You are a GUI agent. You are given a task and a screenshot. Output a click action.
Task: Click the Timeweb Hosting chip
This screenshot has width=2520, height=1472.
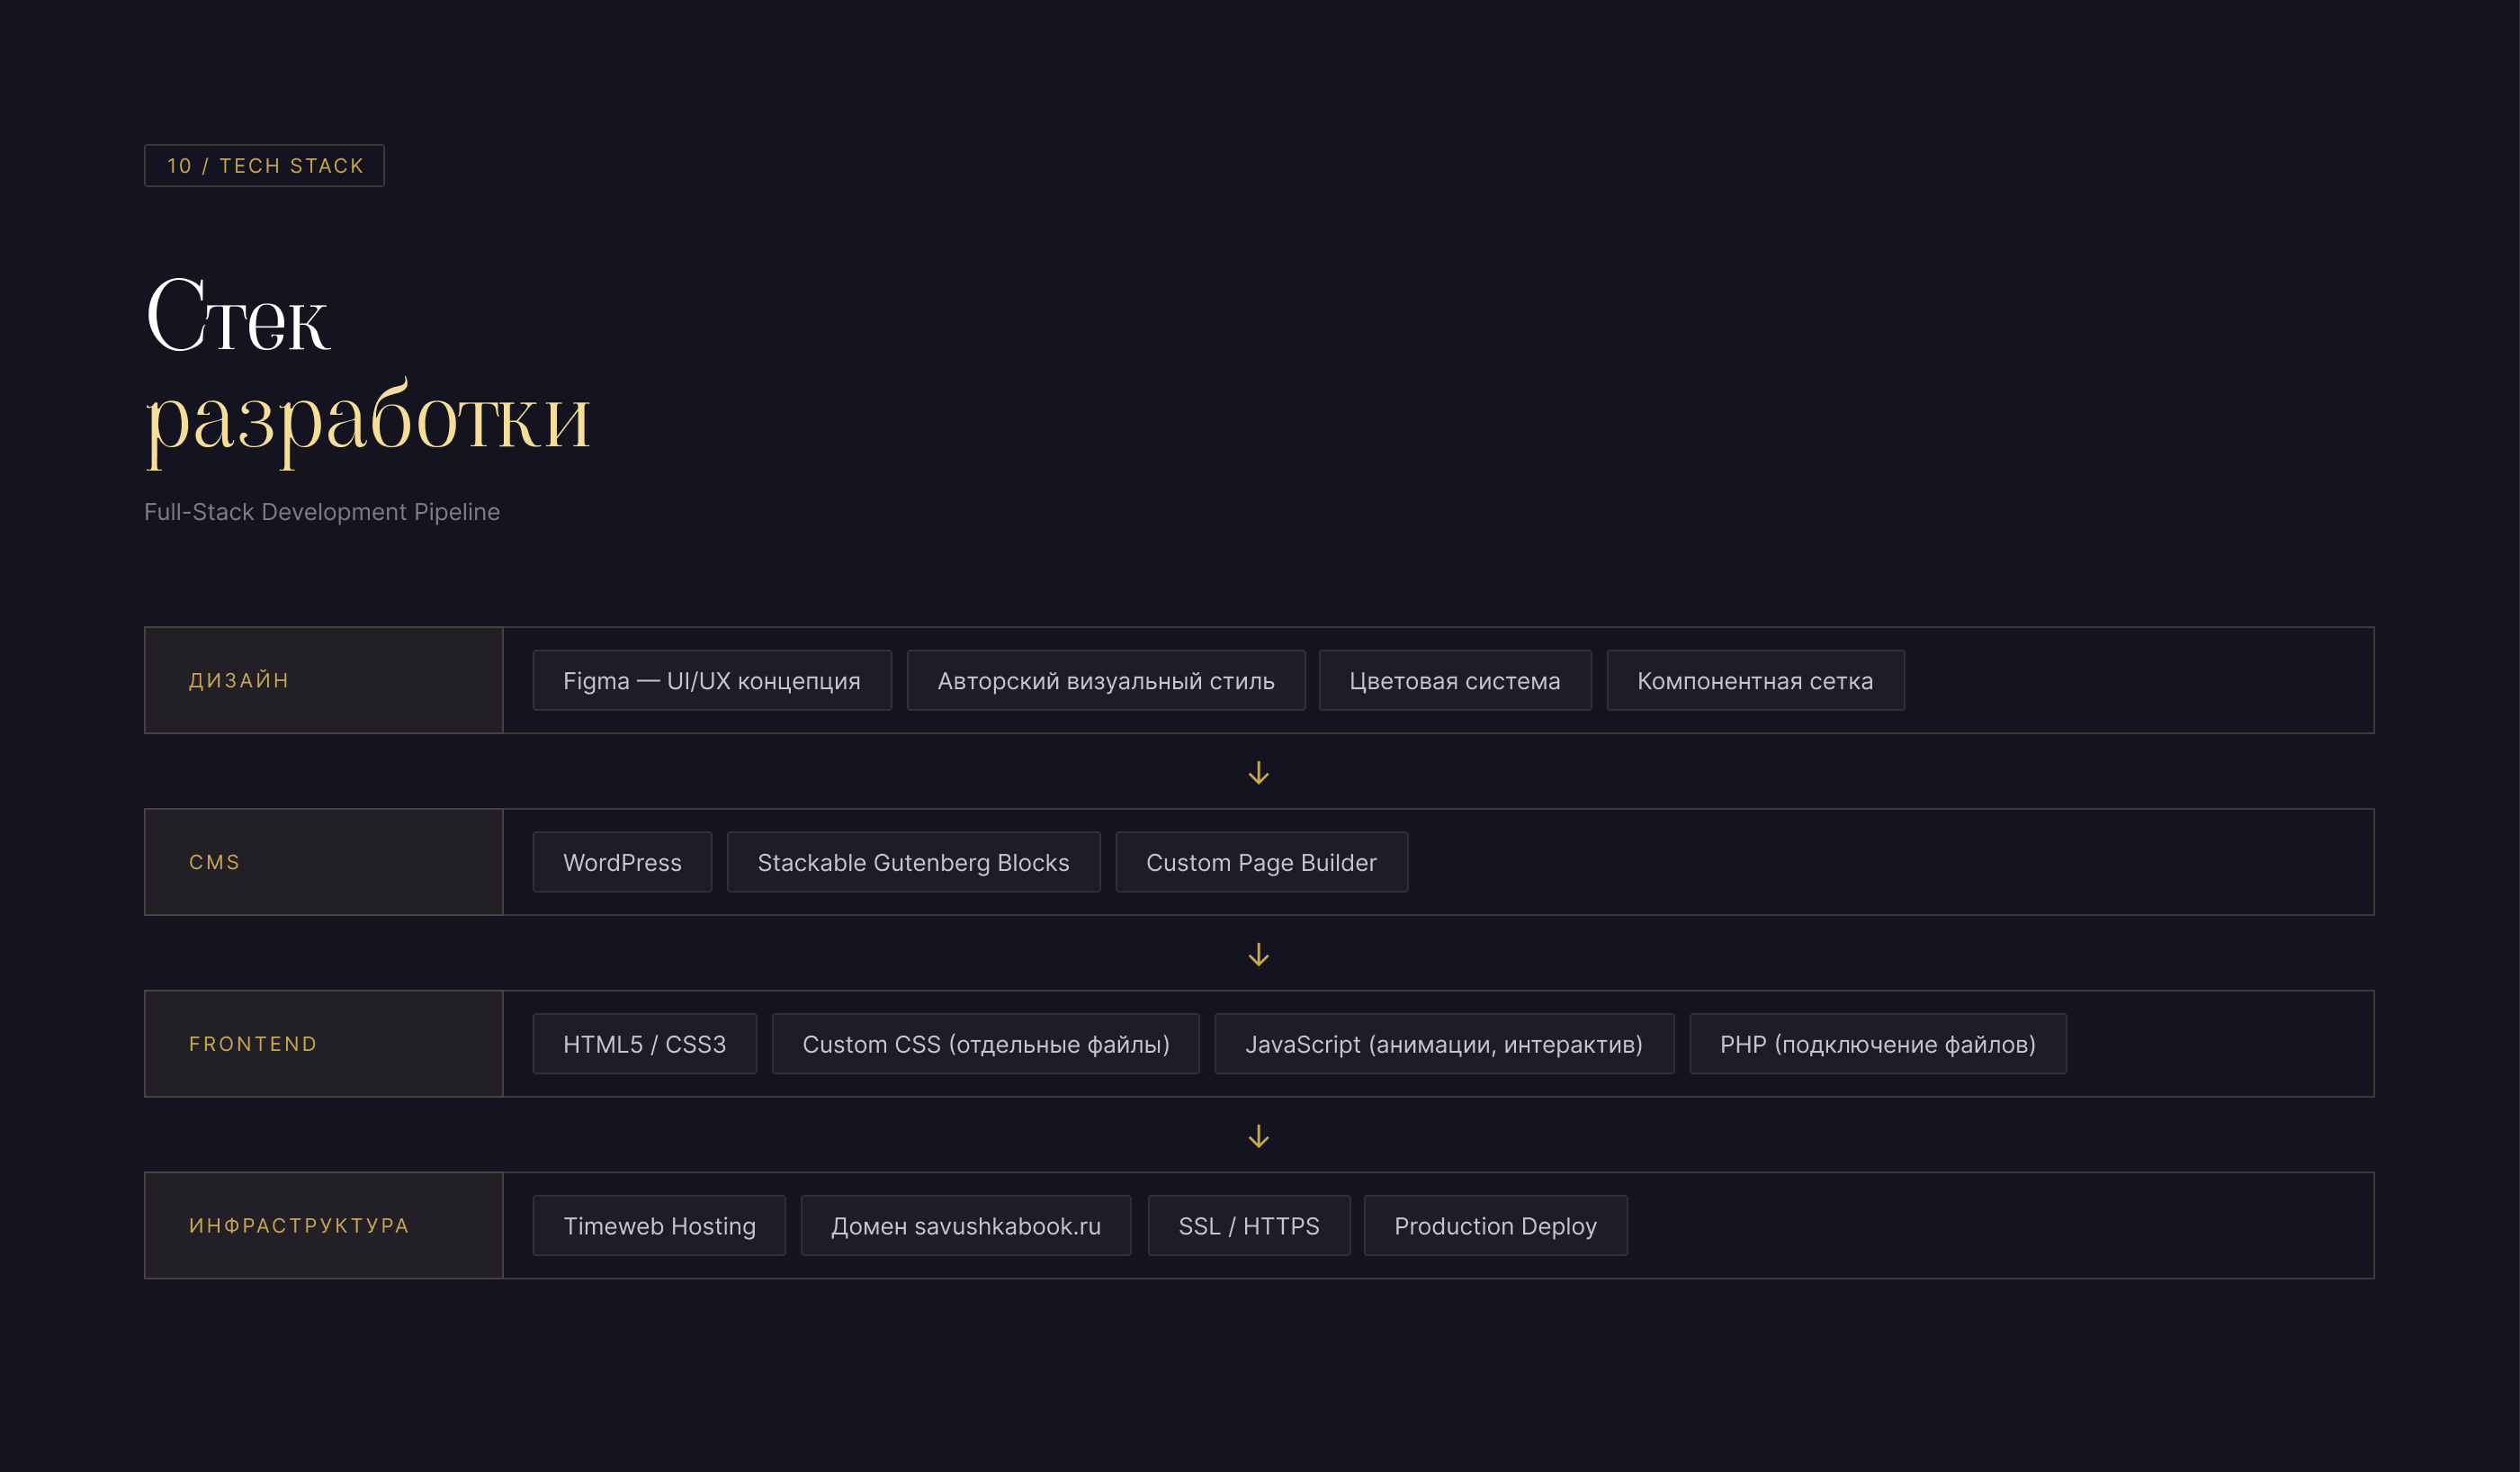659,1226
